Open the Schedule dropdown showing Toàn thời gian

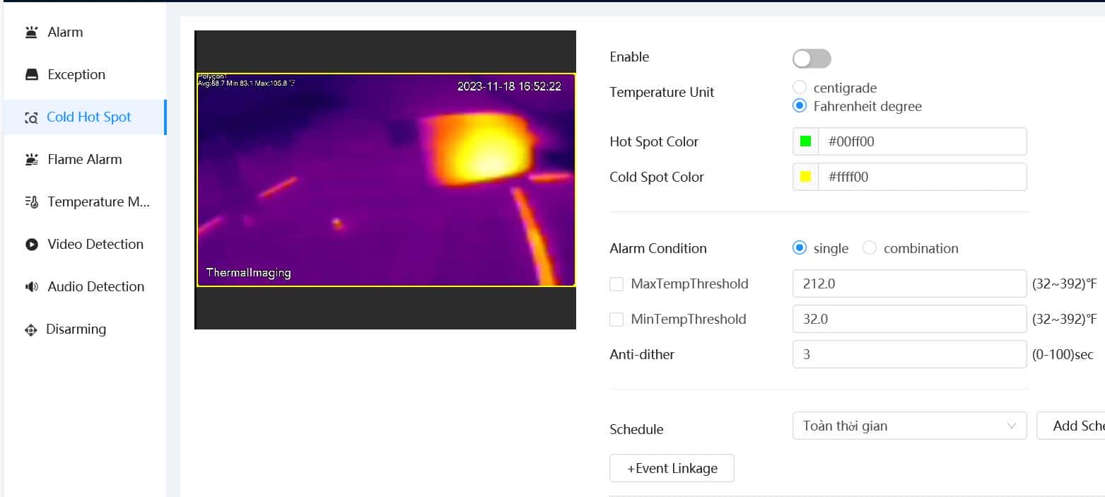(x=909, y=426)
